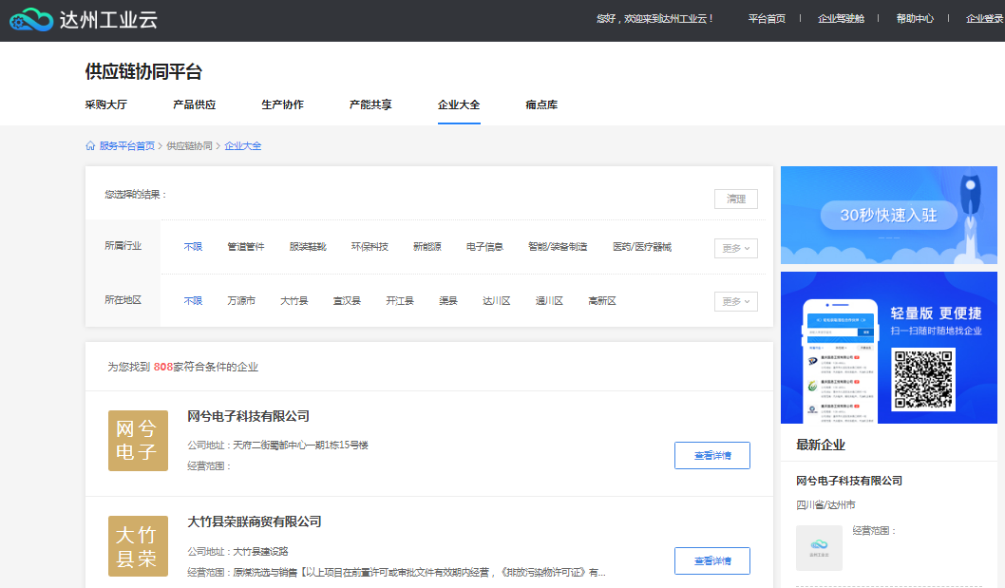Click the grey placeholder logo under 最新企业

tap(819, 548)
